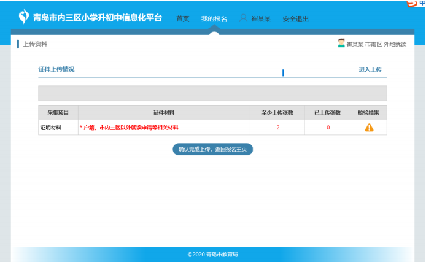Click the 校验结果 column header
The image size is (426, 262).
[x=369, y=113]
